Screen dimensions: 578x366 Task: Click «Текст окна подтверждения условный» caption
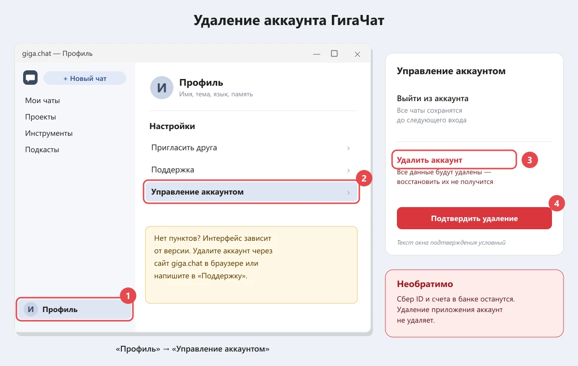click(451, 243)
